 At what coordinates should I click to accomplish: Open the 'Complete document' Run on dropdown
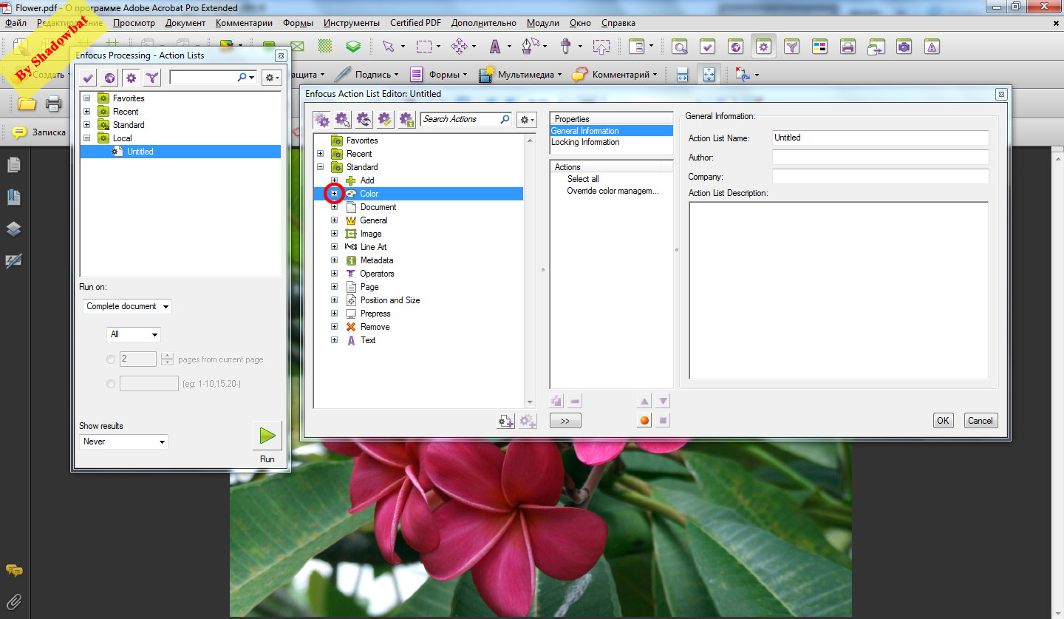pos(127,306)
